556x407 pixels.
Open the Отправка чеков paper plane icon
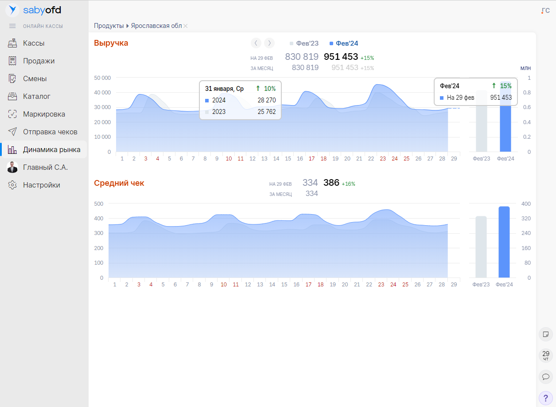coord(12,132)
